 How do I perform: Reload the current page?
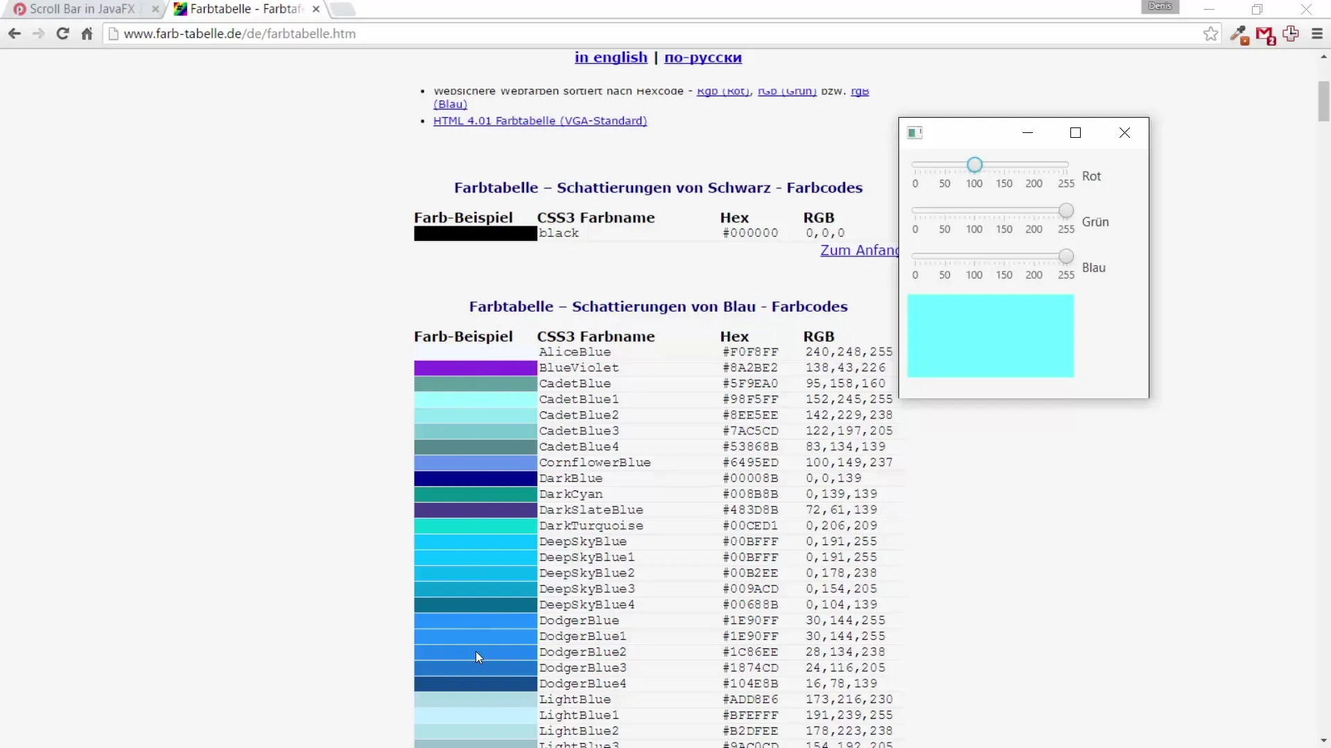coord(62,33)
